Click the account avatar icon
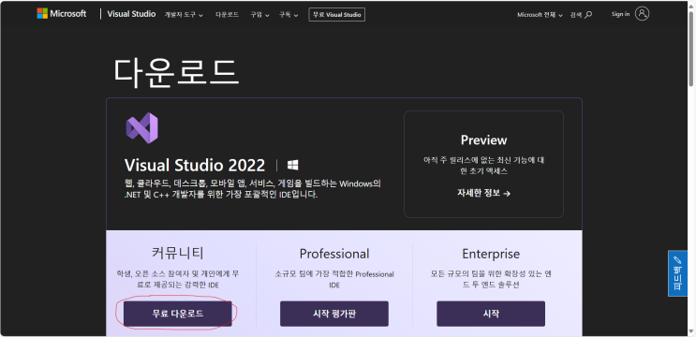The height and width of the screenshot is (337, 696). 642,14
